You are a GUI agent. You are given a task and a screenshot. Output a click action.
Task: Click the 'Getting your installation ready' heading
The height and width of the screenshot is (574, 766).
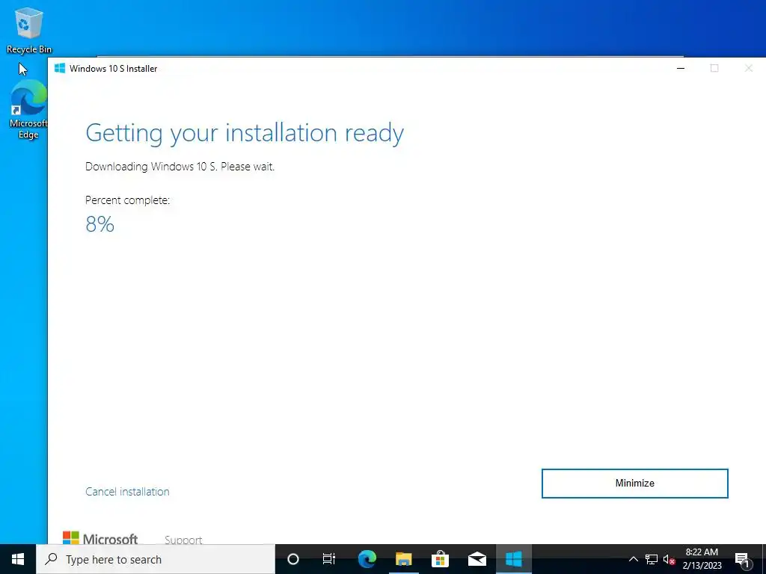245,133
